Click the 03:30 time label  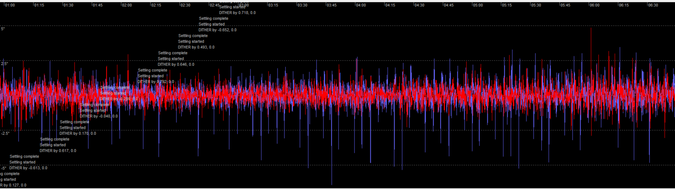[x=302, y=5]
